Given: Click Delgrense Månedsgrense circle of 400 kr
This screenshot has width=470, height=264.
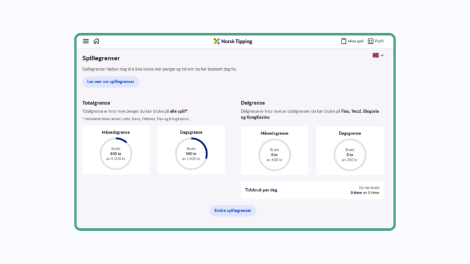Looking at the screenshot, I should 274,155.
